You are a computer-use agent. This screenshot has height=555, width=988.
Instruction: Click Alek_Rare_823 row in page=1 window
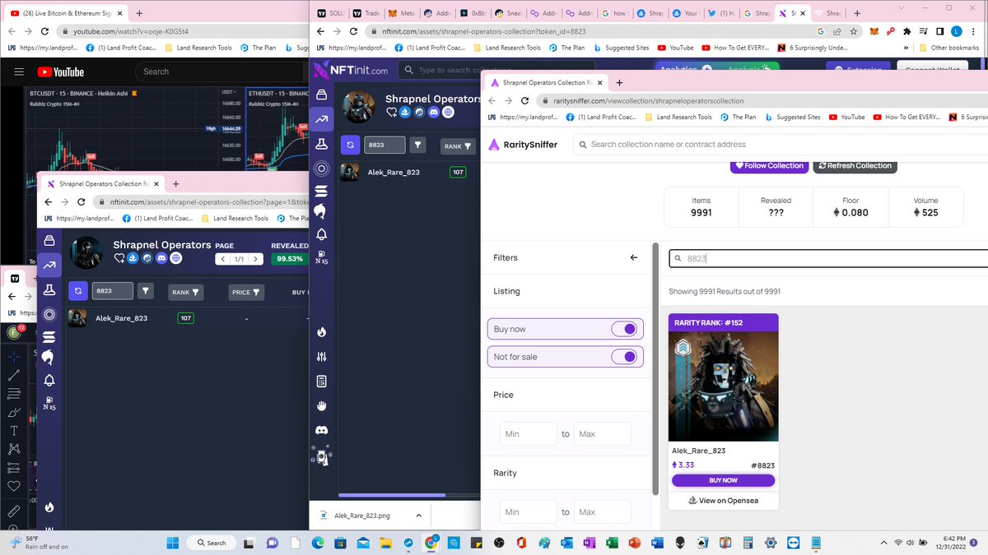click(x=189, y=317)
